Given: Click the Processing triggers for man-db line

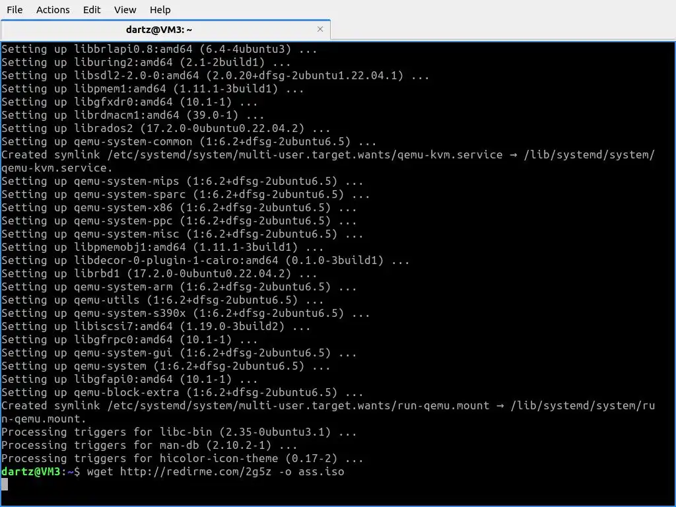Looking at the screenshot, I should [149, 445].
